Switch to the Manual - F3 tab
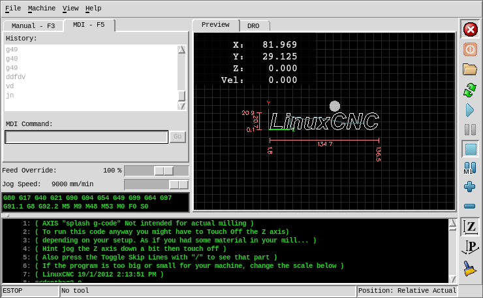Screen dimensions: 483x298 point(33,26)
